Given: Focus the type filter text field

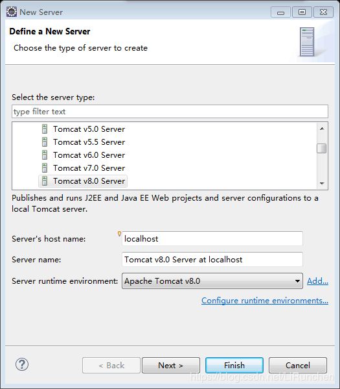Looking at the screenshot, I should (170, 112).
